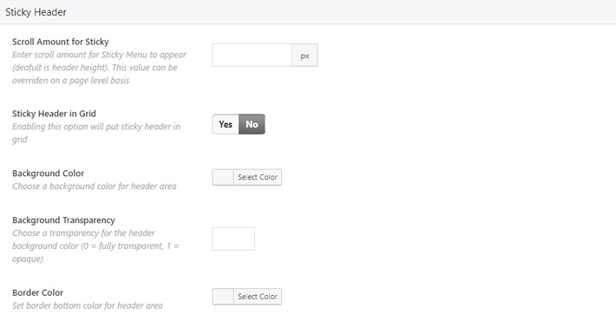Viewport: 616px width, 328px height.
Task: Open Background Color Select Color button
Action: coord(258,177)
